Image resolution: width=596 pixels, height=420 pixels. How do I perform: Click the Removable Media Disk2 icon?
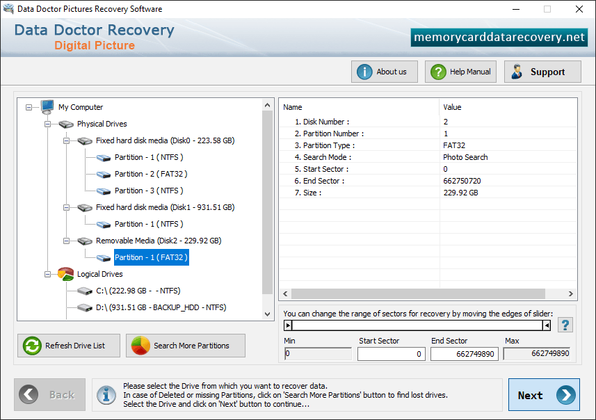[85, 241]
